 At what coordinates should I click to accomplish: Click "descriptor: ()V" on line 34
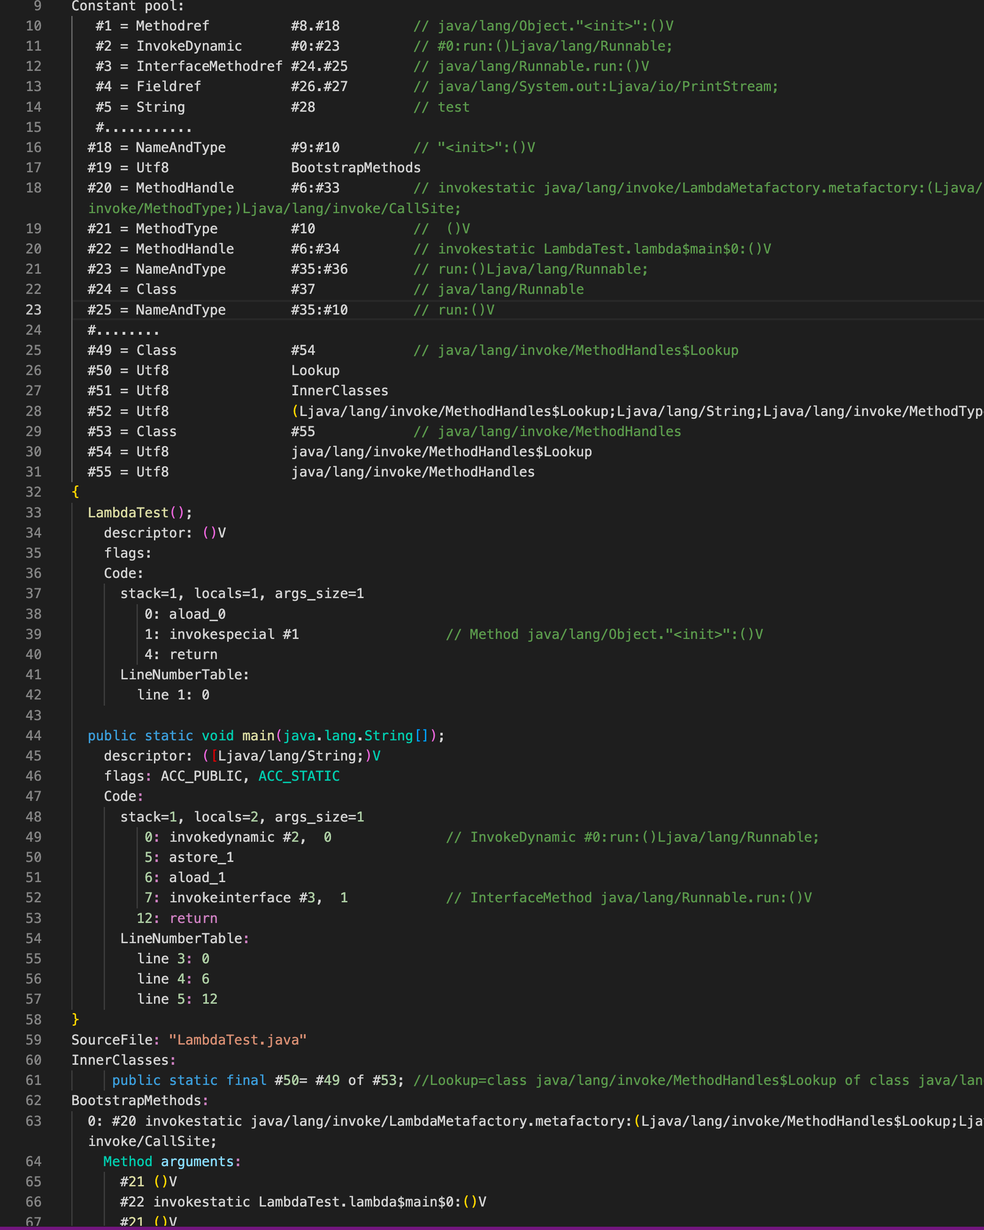tap(165, 533)
